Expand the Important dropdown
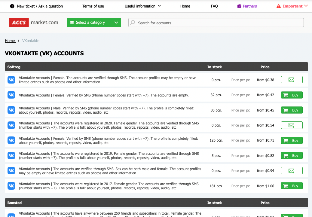 [x=295, y=6]
